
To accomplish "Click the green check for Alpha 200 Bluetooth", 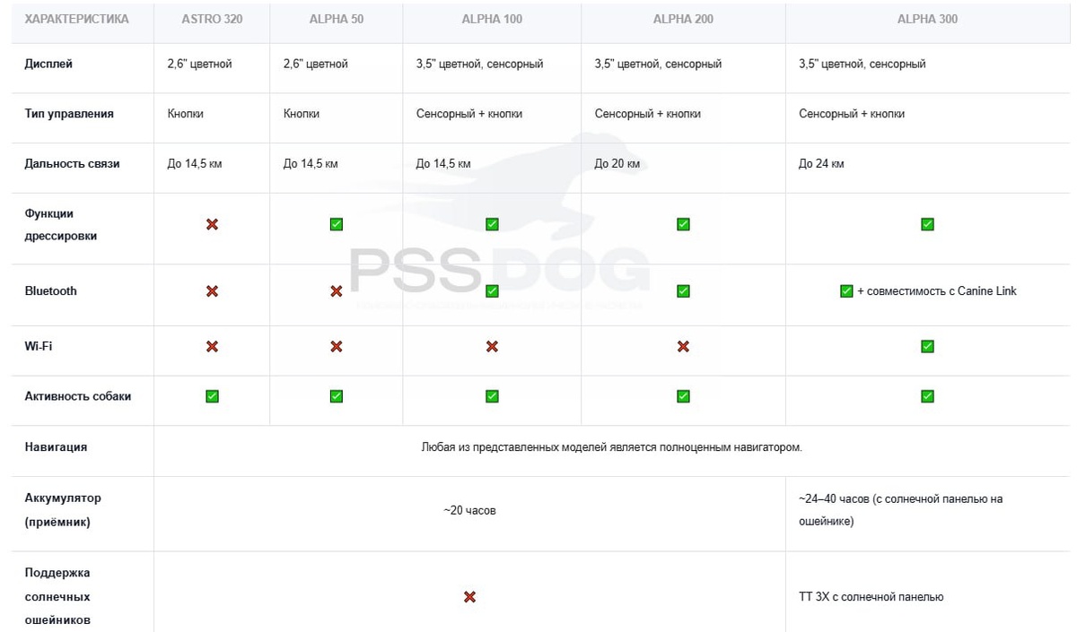I will click(683, 291).
